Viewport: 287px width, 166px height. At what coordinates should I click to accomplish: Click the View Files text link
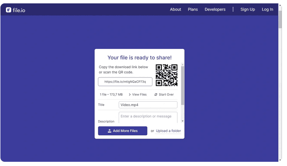[x=139, y=94]
